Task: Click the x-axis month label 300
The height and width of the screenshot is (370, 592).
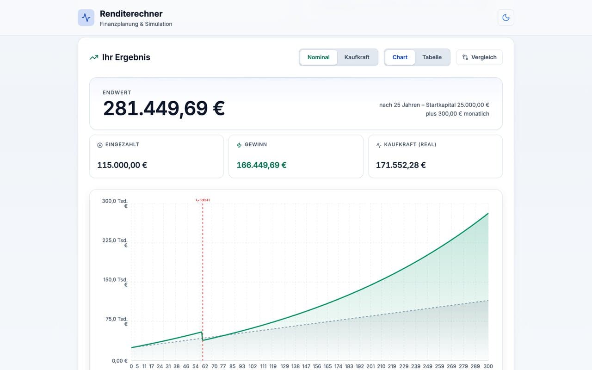Action: 488,366
